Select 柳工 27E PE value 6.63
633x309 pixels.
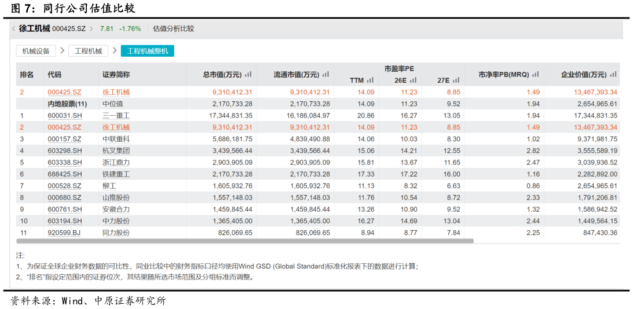(454, 186)
